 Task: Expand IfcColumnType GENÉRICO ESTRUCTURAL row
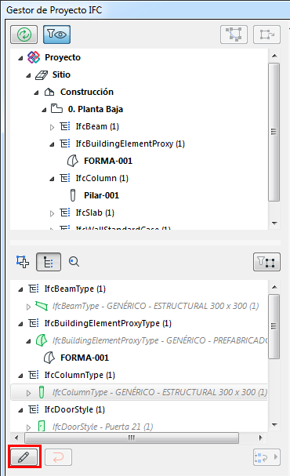[28, 394]
